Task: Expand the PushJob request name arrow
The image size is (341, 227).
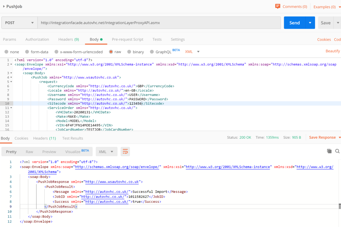Action: pos(4,6)
